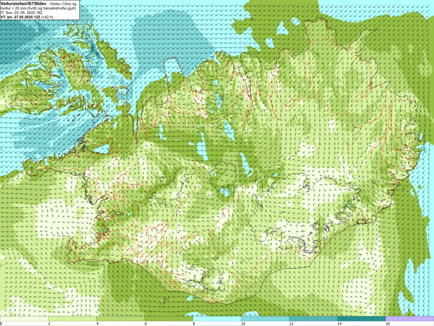This screenshot has width=434, height=326.
Task: Click the legend scale label '0'
Action: click(1, 324)
